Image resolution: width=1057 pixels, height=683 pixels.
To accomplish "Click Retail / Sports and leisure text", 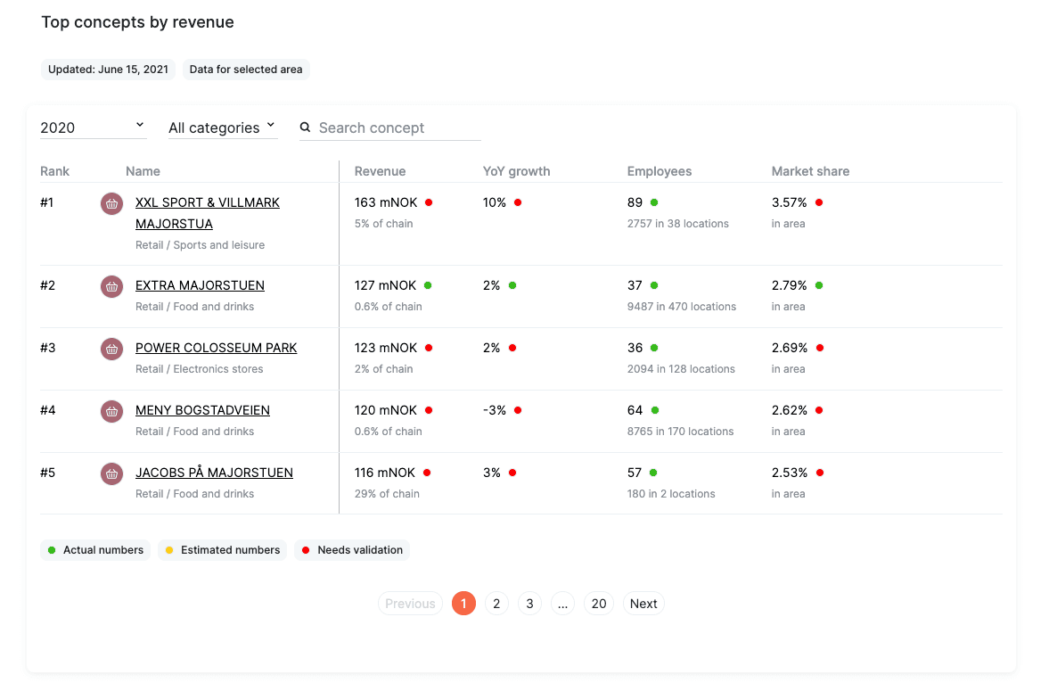I will [x=200, y=245].
